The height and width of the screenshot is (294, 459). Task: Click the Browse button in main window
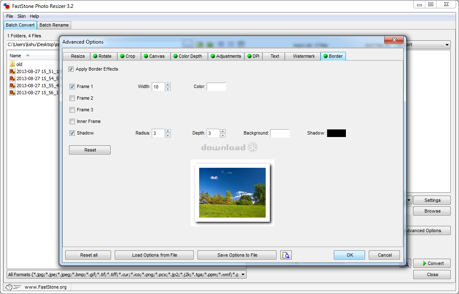pos(432,211)
